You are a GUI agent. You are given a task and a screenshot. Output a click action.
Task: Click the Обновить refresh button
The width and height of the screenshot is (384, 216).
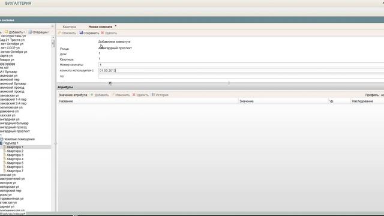pyautogui.click(x=67, y=33)
